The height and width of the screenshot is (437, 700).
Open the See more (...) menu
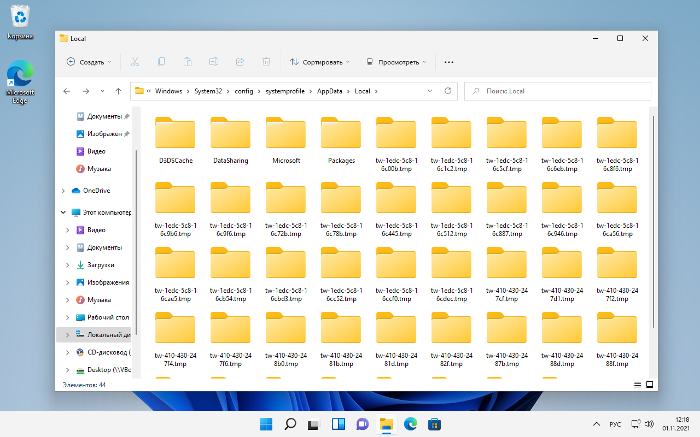tap(448, 62)
